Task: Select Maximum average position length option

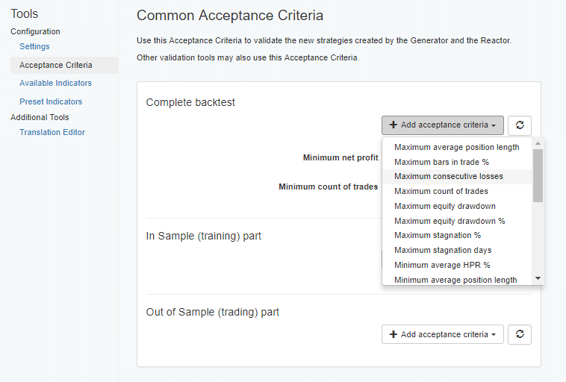Action: (456, 147)
